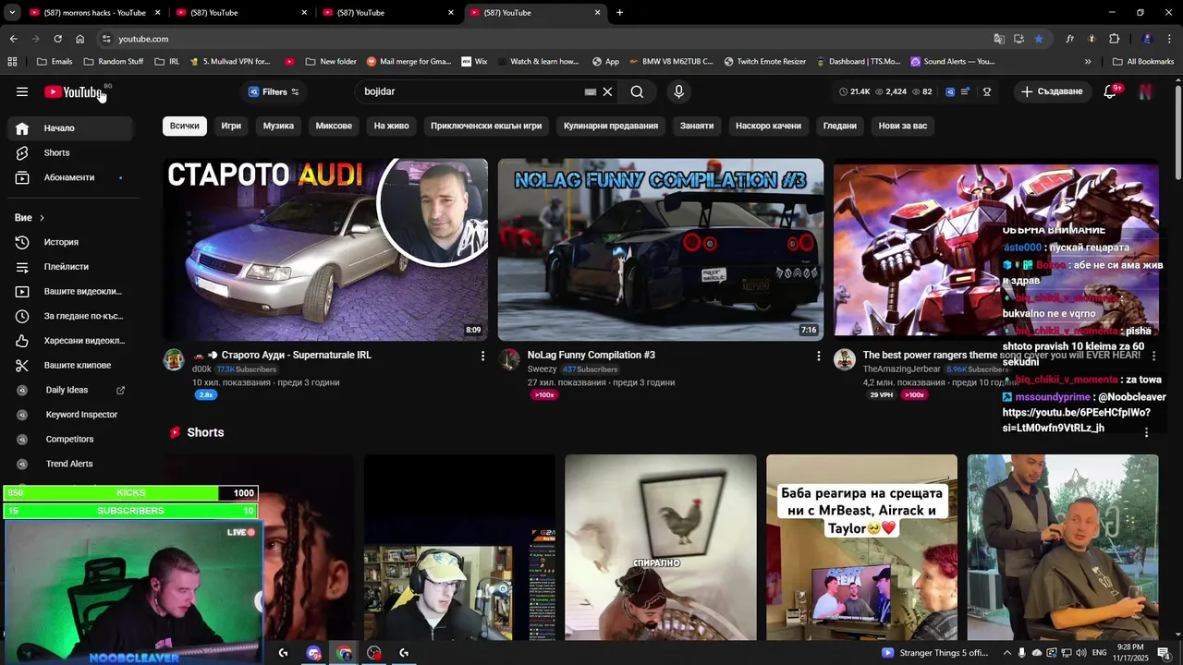This screenshot has width=1183, height=665.
Task: Open Вашите клипове in the sidebar
Action: (x=70, y=365)
